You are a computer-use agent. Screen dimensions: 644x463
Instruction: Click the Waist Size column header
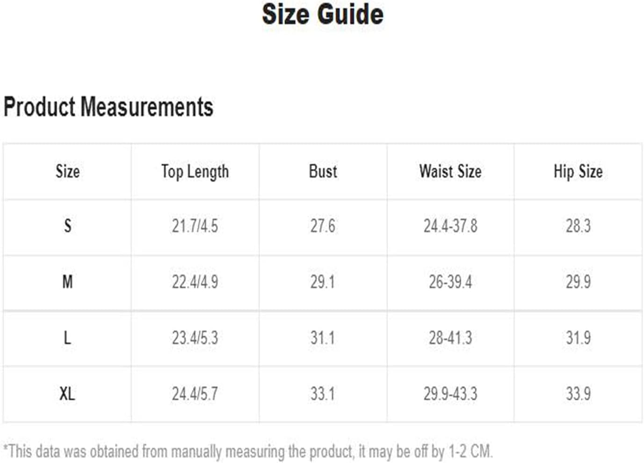tap(450, 171)
